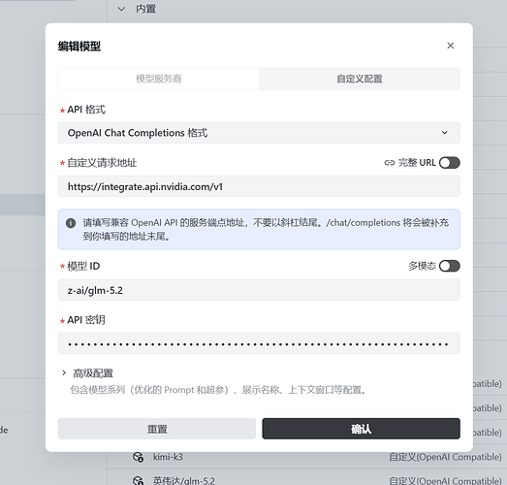Switch to the 模型服务商 tab
The image size is (507, 485).
click(159, 79)
